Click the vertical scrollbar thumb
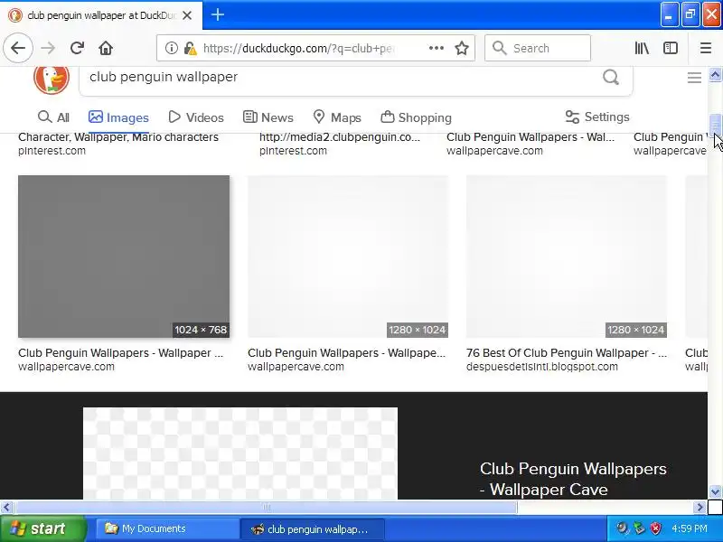 tap(715, 124)
